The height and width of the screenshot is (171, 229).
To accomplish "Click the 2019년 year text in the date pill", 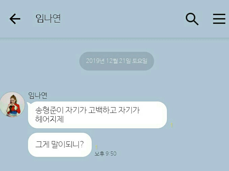I will tap(95, 61).
